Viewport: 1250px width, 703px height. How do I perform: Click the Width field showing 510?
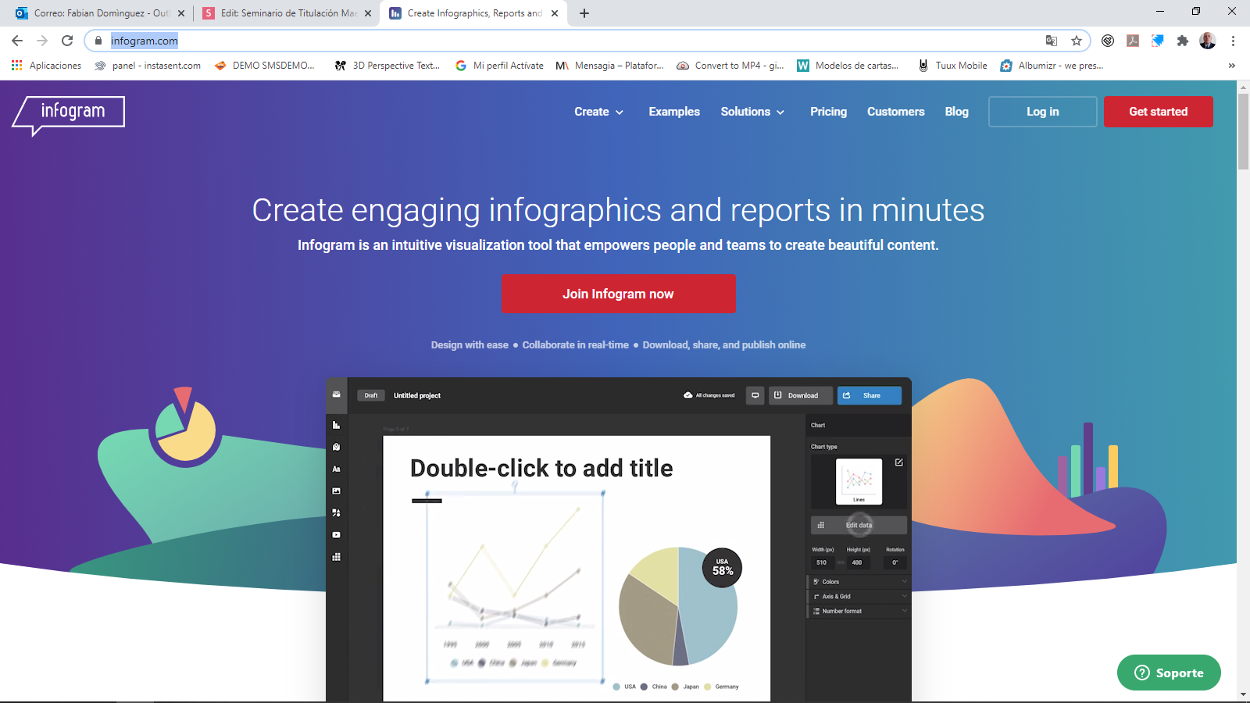[822, 562]
